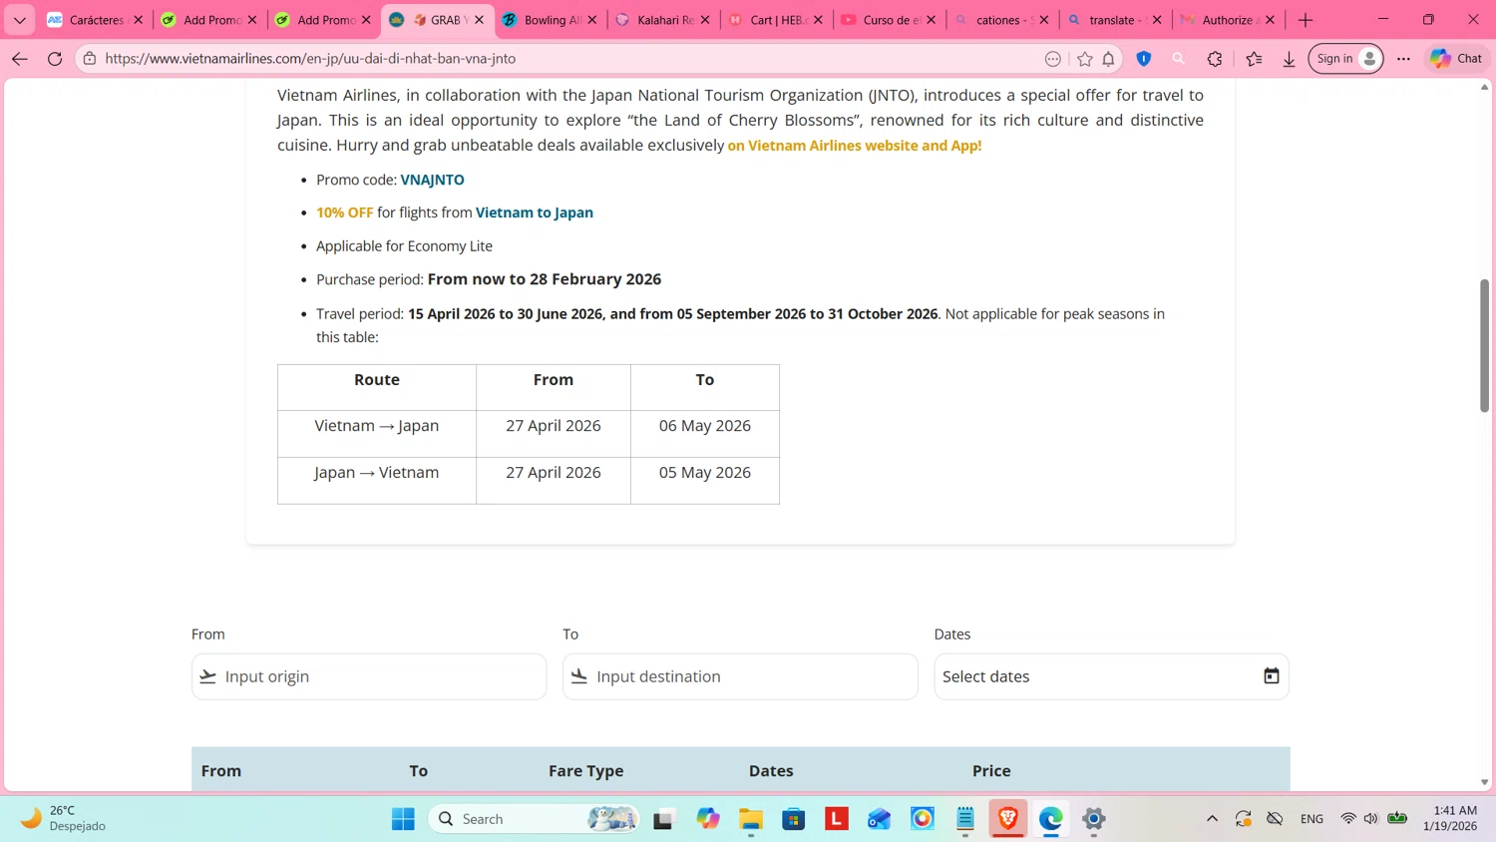1496x842 pixels.
Task: Open Microsoft Store from taskbar
Action: pyautogui.click(x=794, y=819)
